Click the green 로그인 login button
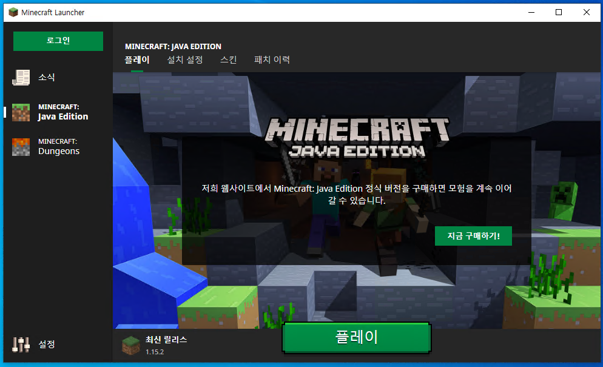 coord(58,41)
